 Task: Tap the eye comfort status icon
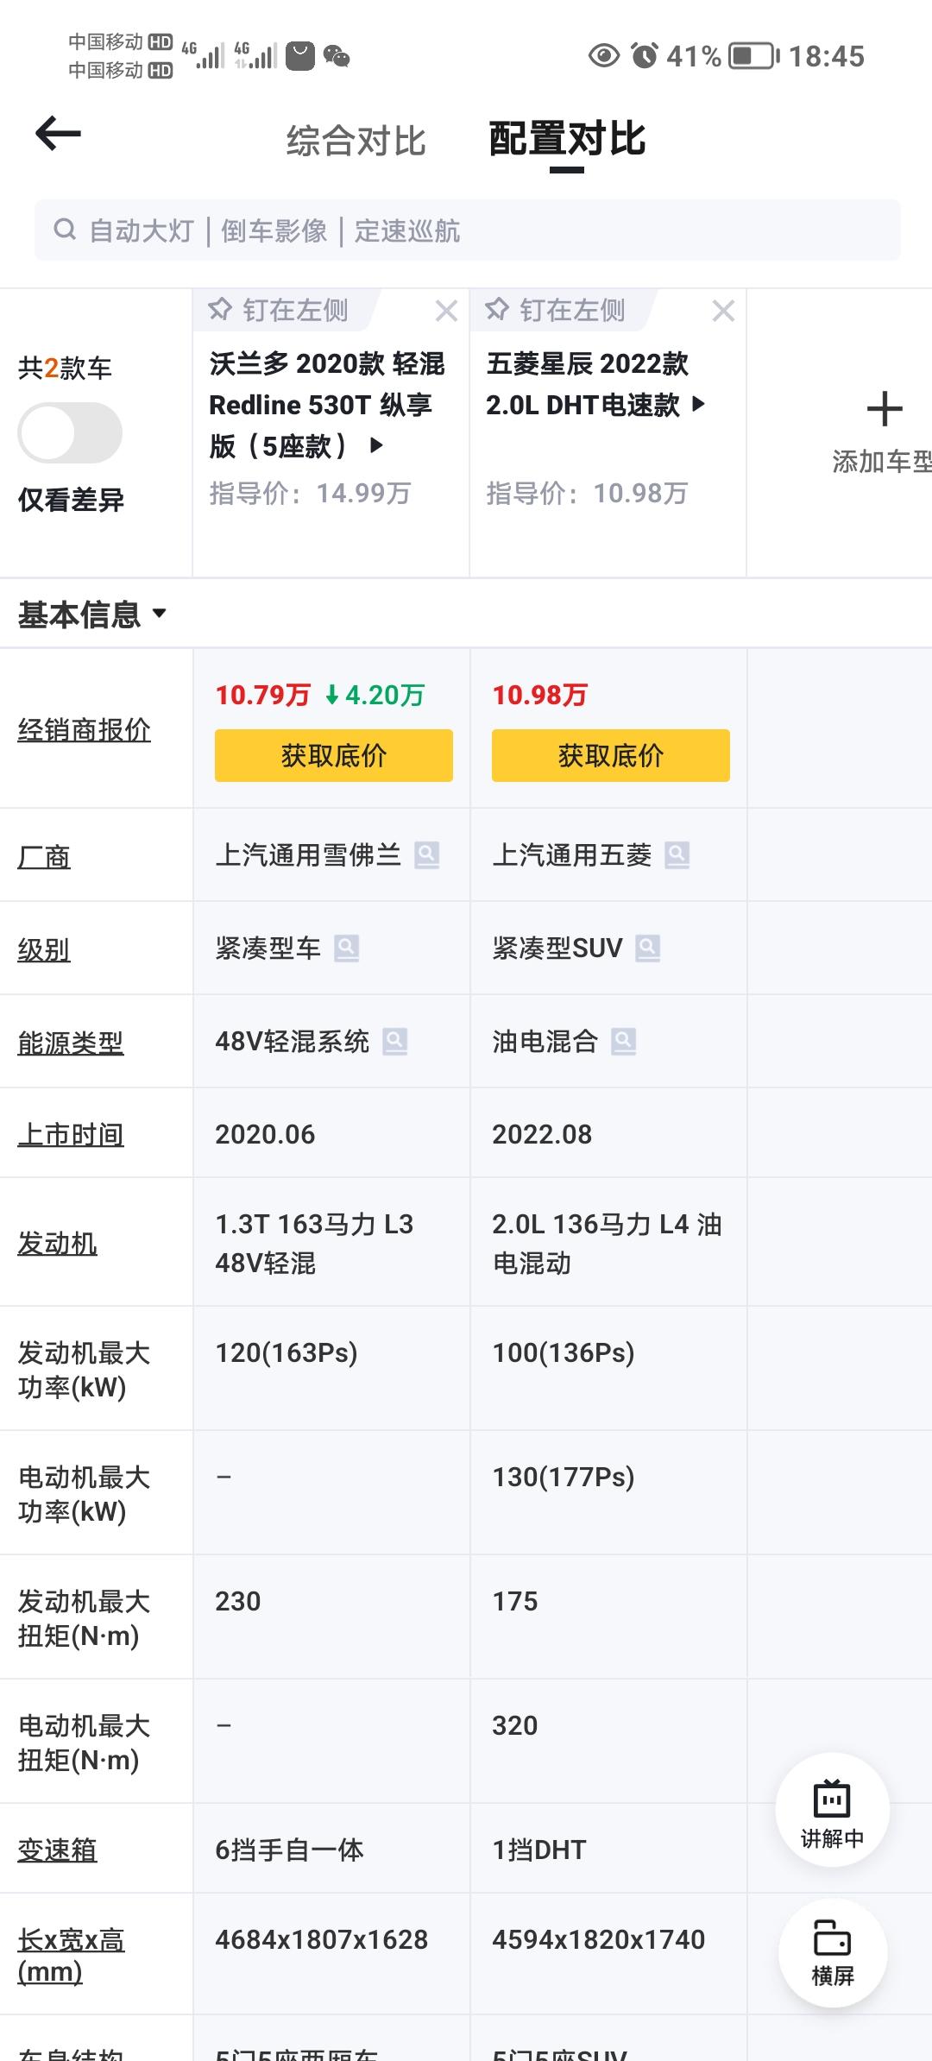(604, 56)
